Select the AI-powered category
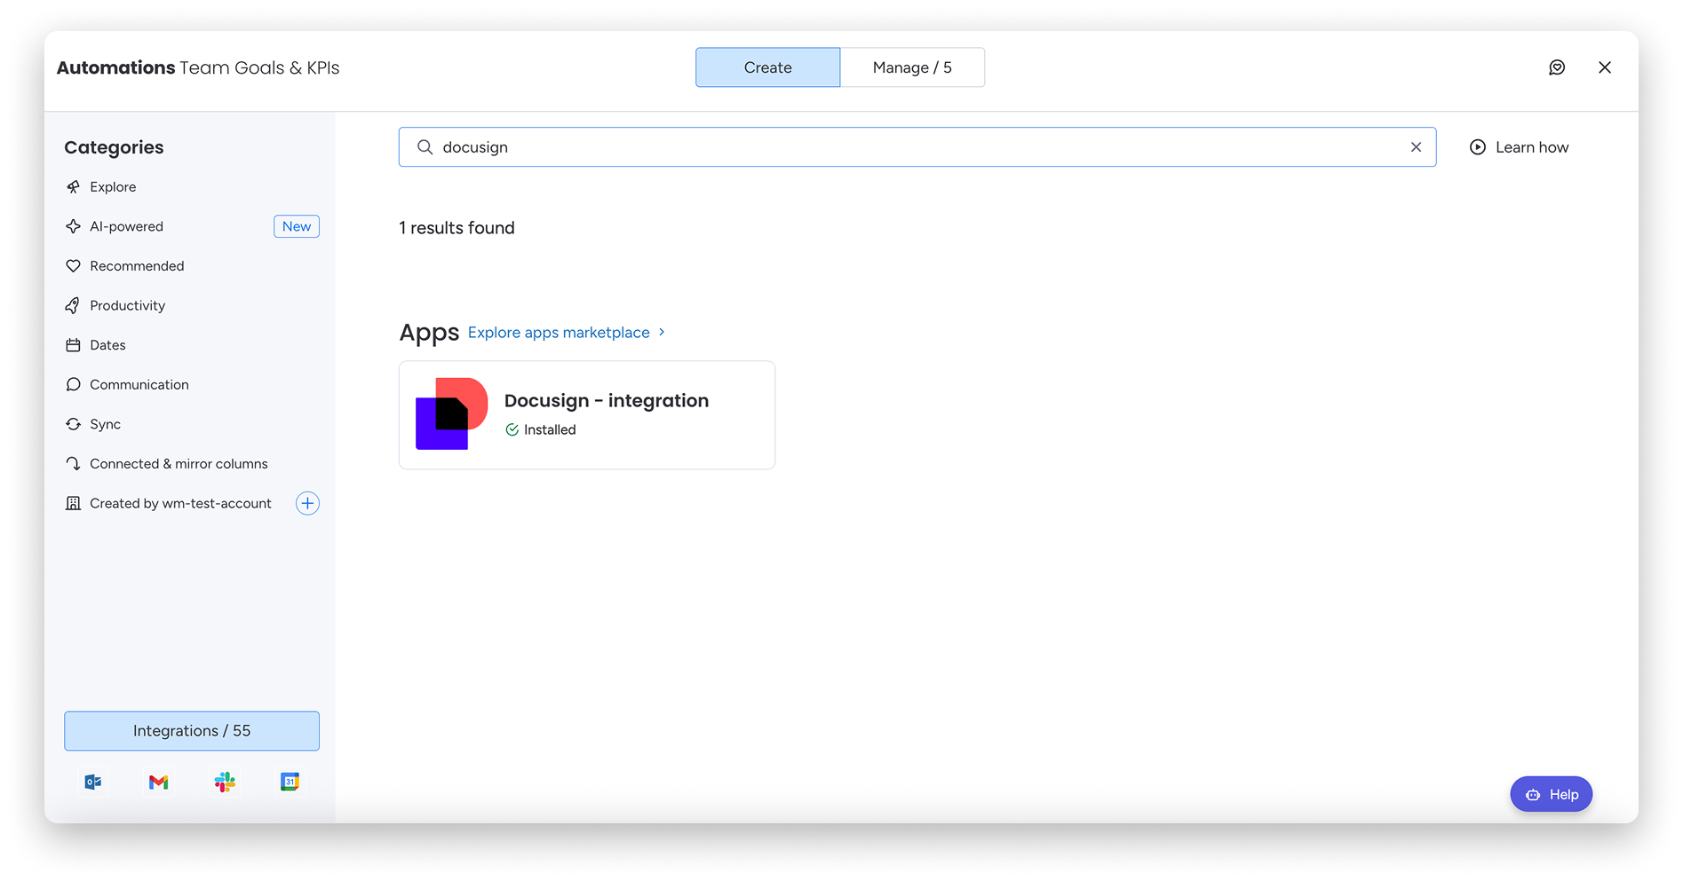 [126, 226]
